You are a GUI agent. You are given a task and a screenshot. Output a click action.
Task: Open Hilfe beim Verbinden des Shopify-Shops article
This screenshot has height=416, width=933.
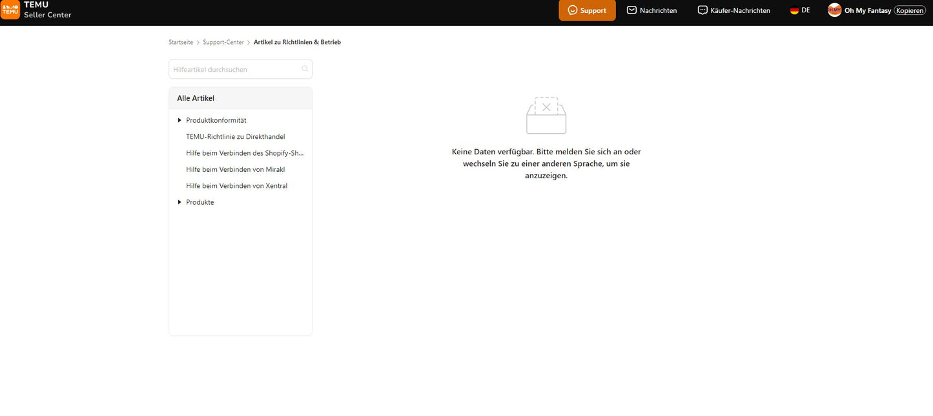(245, 153)
